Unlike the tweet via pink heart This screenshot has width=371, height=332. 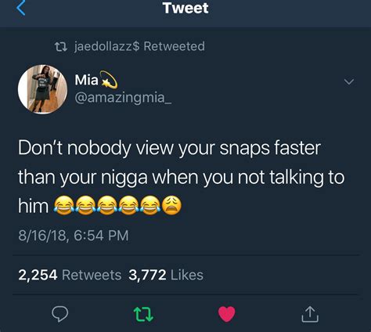[x=226, y=314]
